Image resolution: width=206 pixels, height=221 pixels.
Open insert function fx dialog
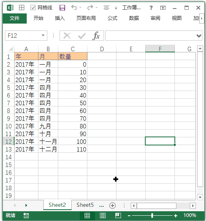[96, 36]
